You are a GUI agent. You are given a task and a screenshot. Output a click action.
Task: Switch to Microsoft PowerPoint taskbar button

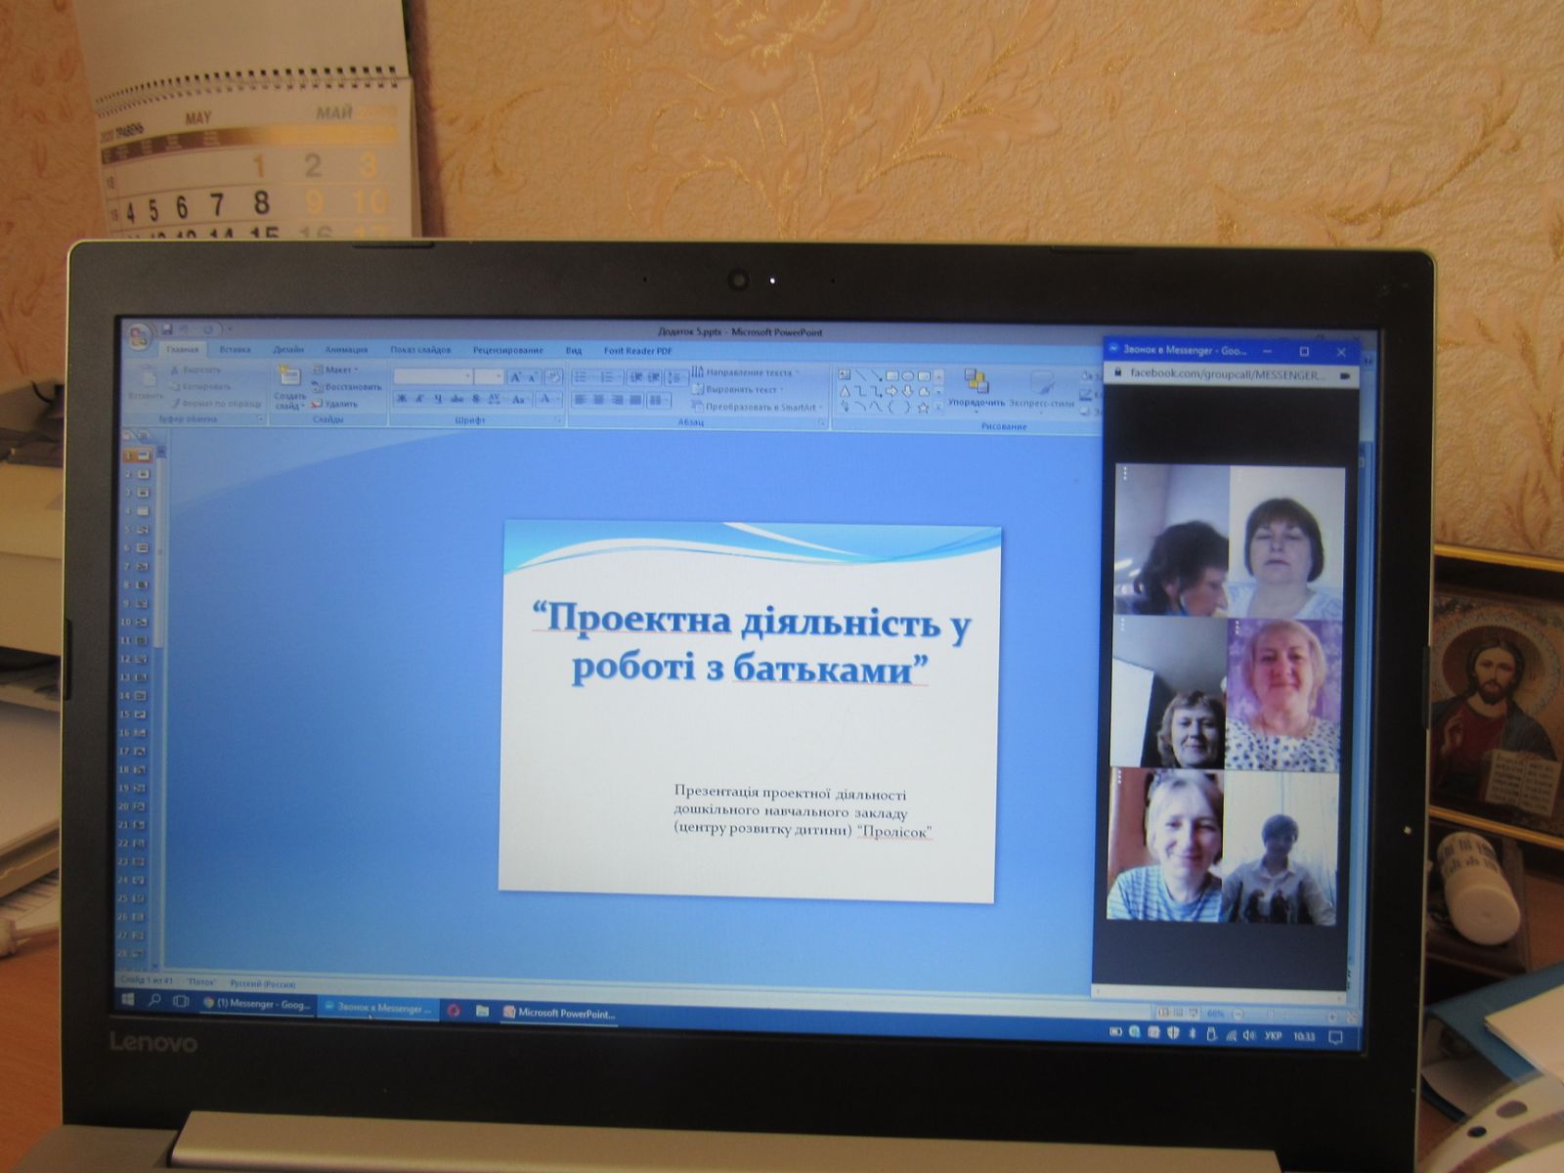point(560,1013)
